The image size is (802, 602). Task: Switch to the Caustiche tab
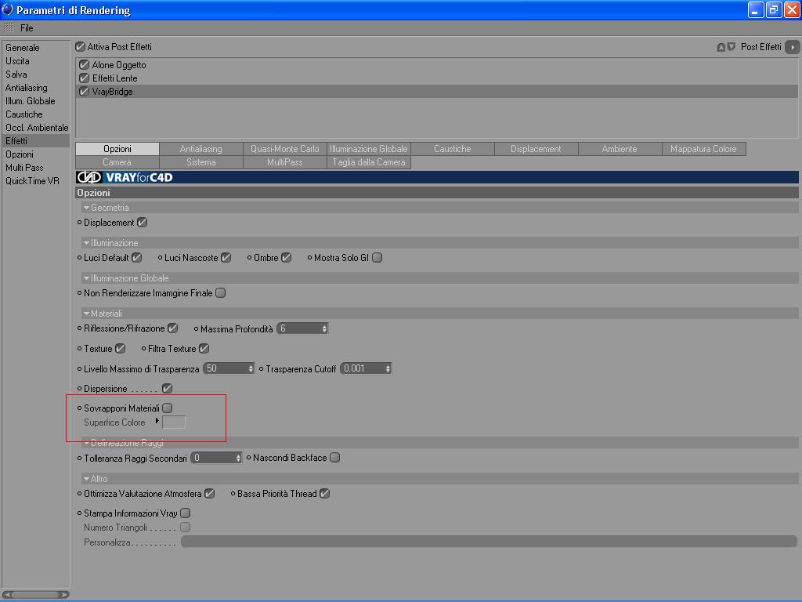[453, 149]
